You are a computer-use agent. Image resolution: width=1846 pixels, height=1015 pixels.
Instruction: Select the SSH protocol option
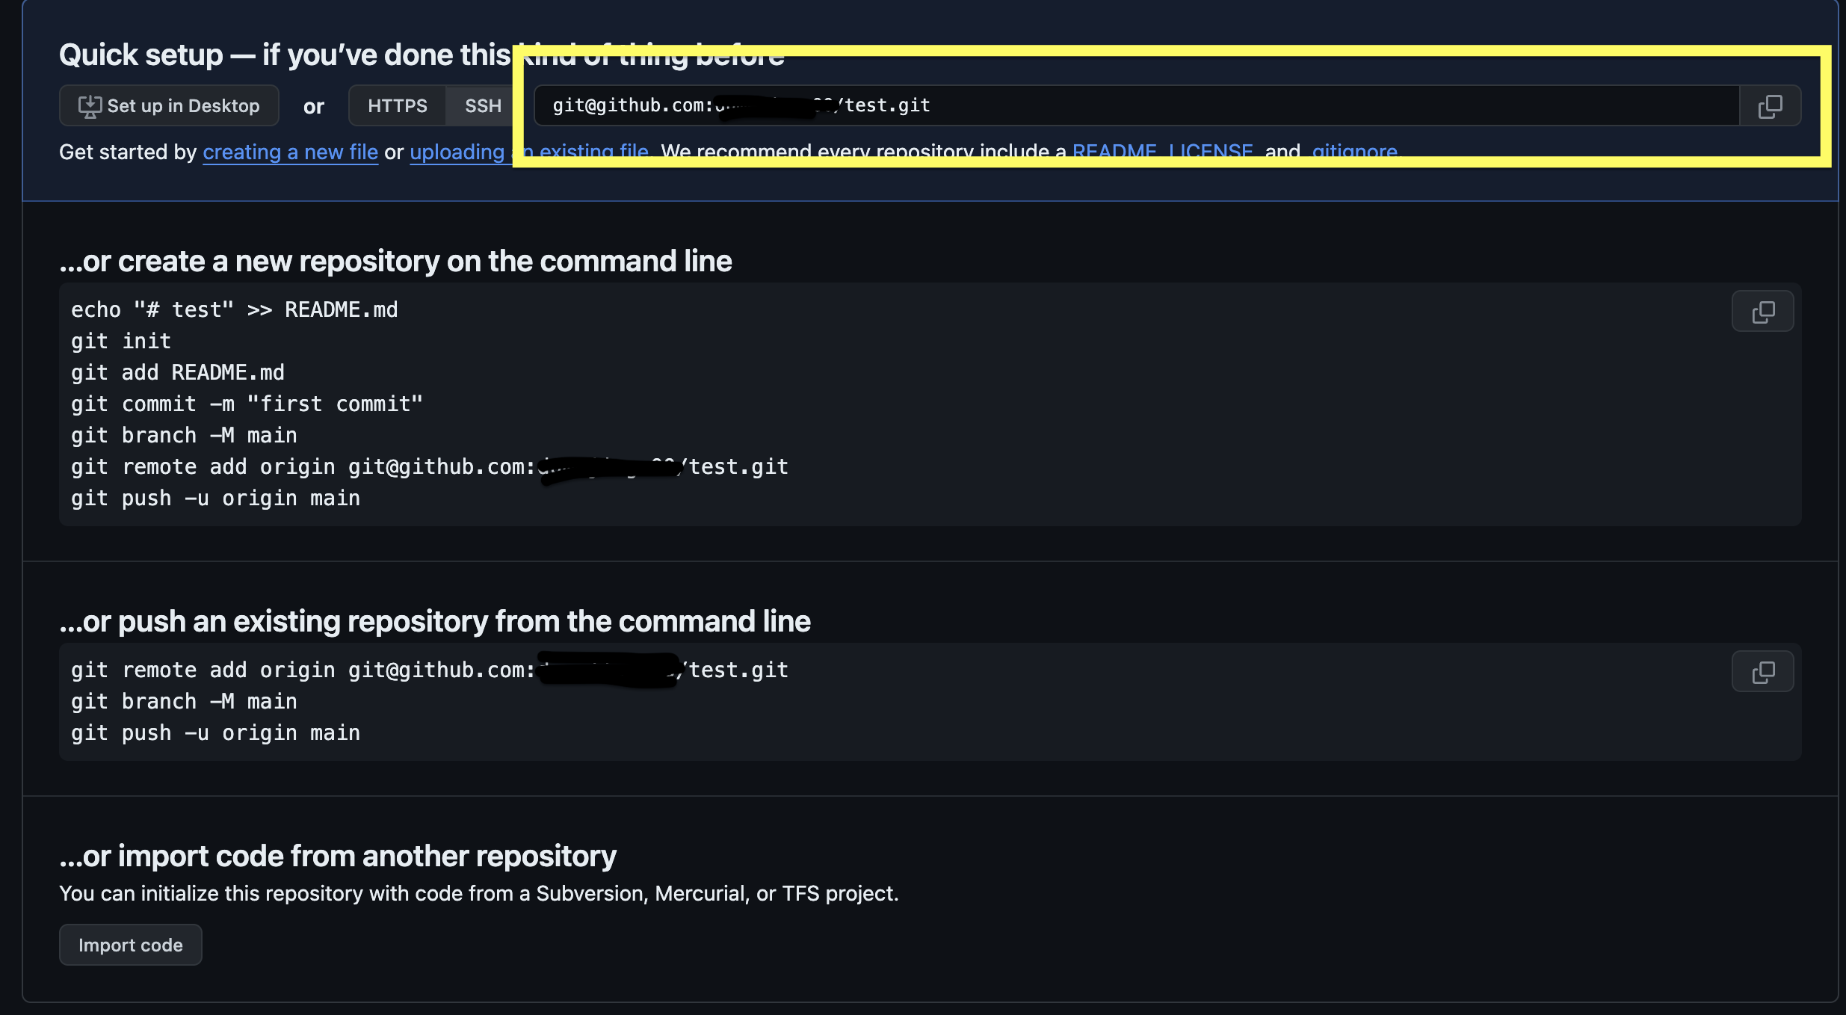click(x=482, y=105)
